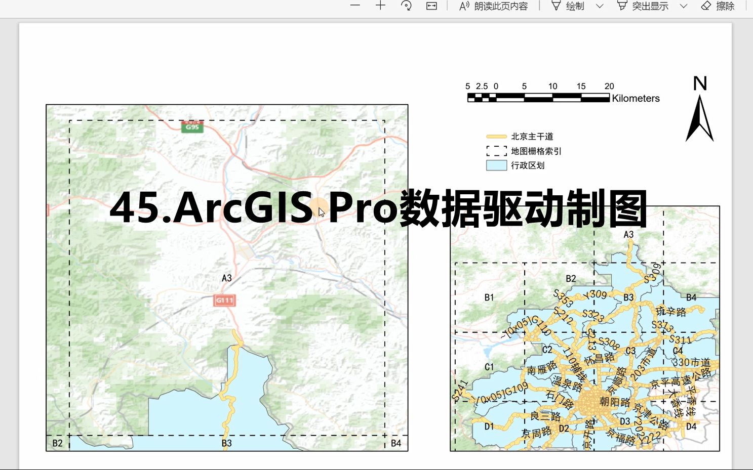
Task: Rotate the PDF page
Action: (x=406, y=6)
